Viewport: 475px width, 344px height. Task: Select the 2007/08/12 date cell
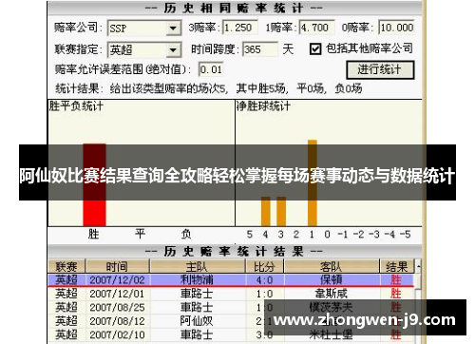point(117,321)
